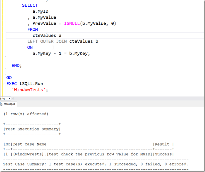Click the GO batch separator
205x172 pixels.
click(x=9, y=78)
